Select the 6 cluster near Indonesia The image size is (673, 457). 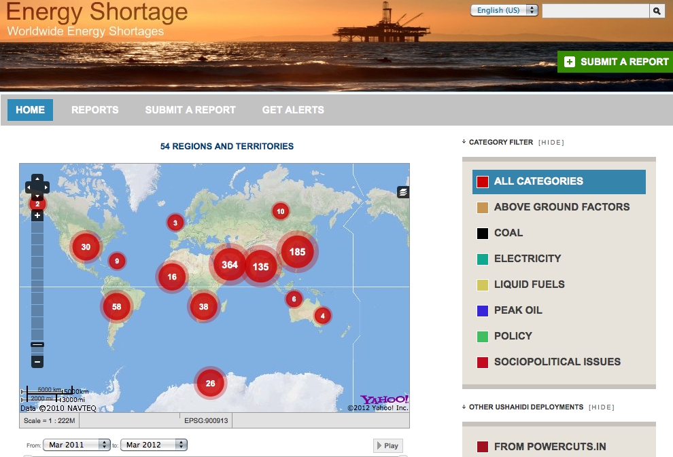click(x=294, y=299)
